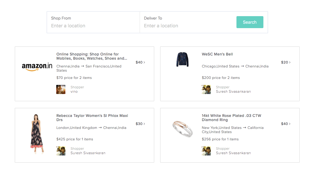Screen dimensions: 311x169
Task: Click Suresh's avatar on diamond ring listing
Action: point(206,151)
